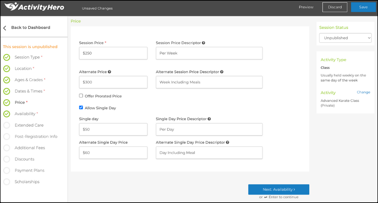Open help for Alternate Single Day Price Descriptor

228,142
